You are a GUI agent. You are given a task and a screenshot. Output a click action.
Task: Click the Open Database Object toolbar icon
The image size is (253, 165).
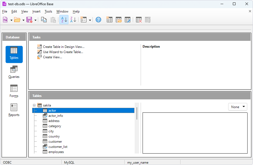[119, 20]
